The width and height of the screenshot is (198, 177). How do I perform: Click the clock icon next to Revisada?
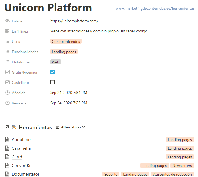(8, 103)
